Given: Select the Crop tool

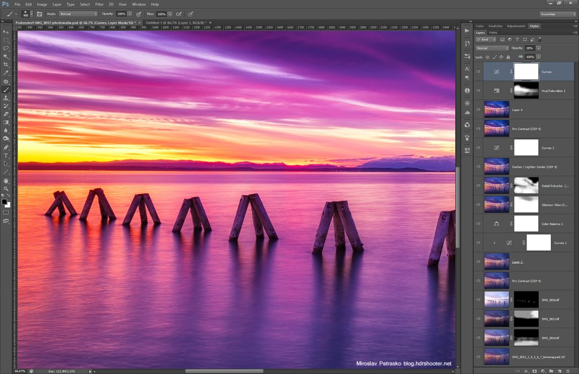Looking at the screenshot, I should 6,65.
